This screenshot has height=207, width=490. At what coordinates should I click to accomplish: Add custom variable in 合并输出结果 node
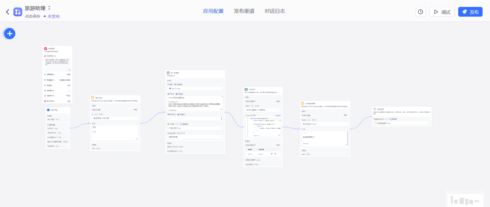coord(345,115)
